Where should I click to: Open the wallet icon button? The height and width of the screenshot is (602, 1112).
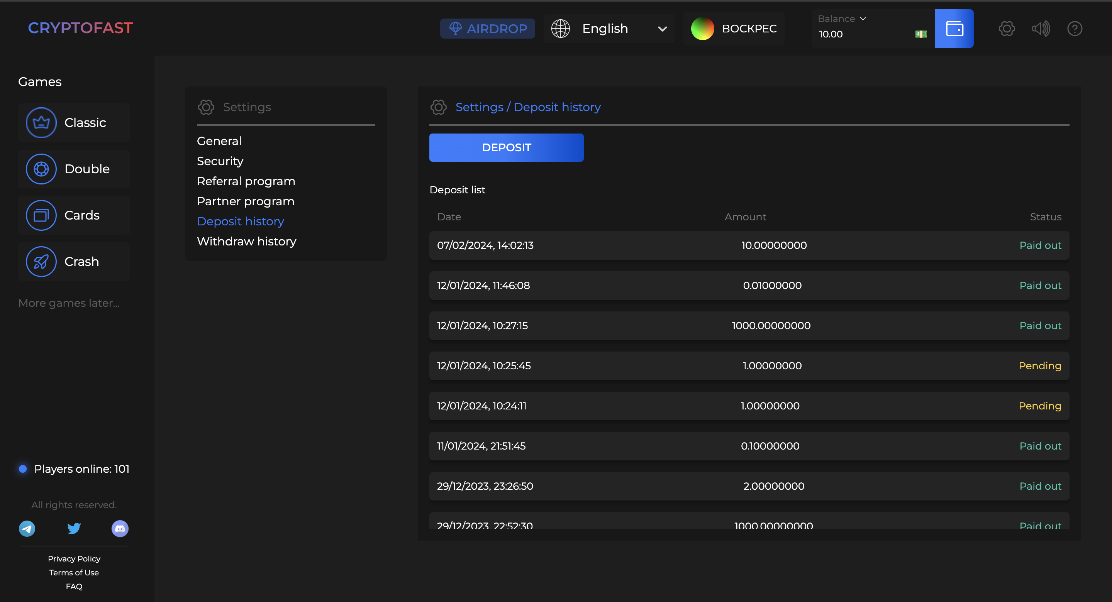click(x=954, y=29)
